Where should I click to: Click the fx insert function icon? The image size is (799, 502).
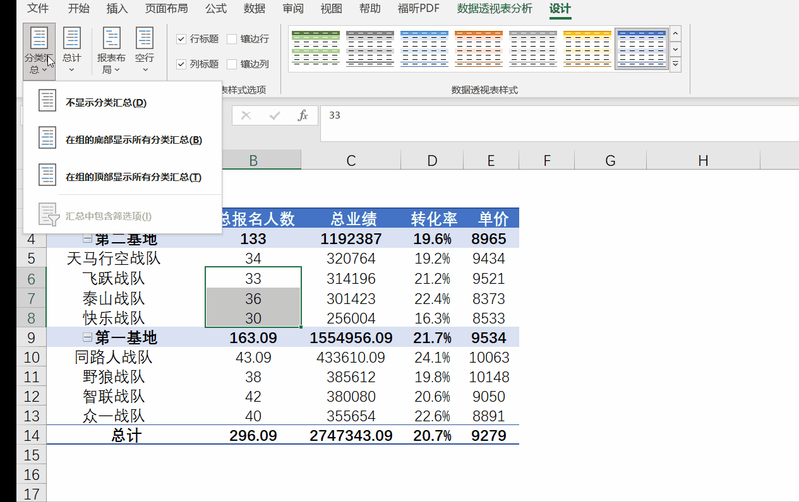[x=303, y=115]
